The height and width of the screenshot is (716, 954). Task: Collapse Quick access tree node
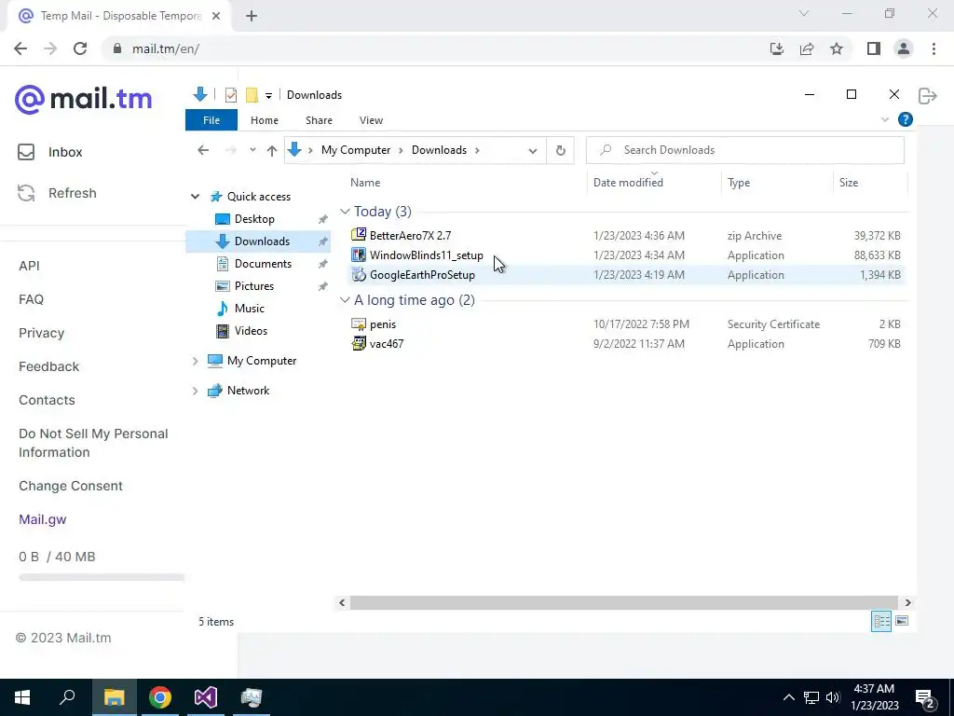coord(196,197)
